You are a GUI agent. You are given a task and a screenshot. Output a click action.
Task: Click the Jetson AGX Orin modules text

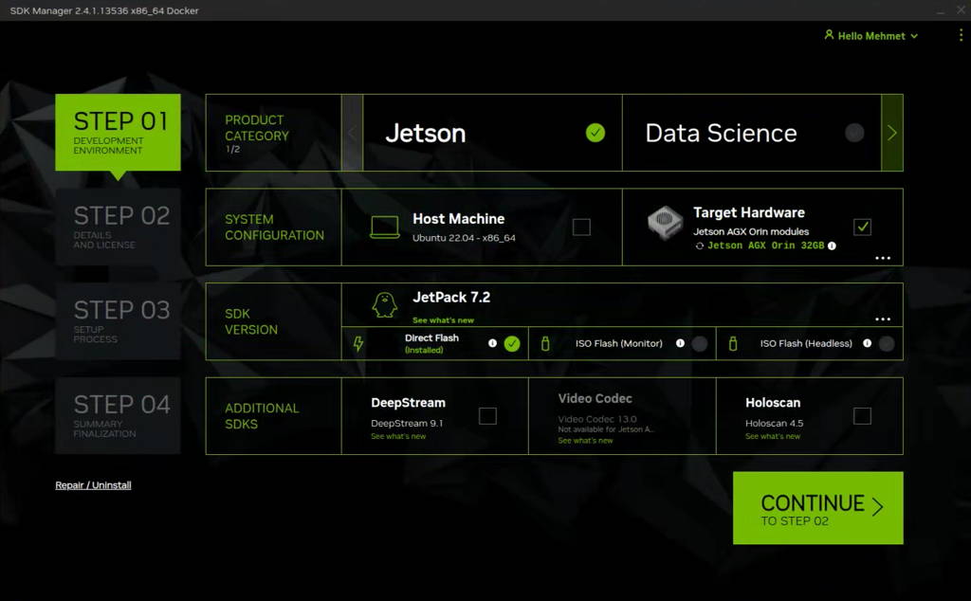(751, 231)
